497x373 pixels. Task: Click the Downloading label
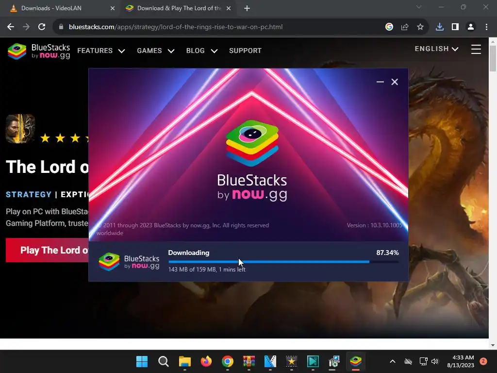tap(189, 253)
